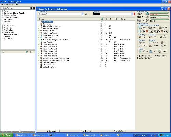Click the CPU chip icon in ship resources
Screen dimensions: 171x137
coord(148,14)
